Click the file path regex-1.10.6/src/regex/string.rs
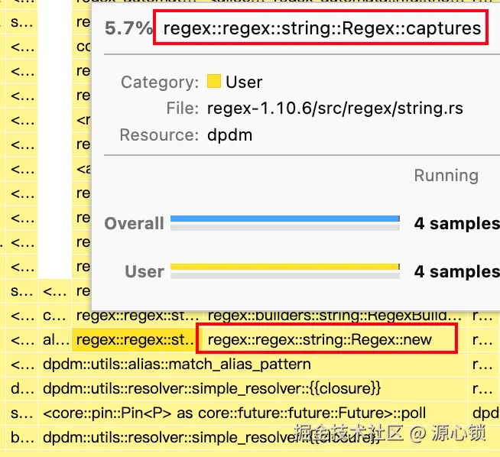 tap(335, 109)
